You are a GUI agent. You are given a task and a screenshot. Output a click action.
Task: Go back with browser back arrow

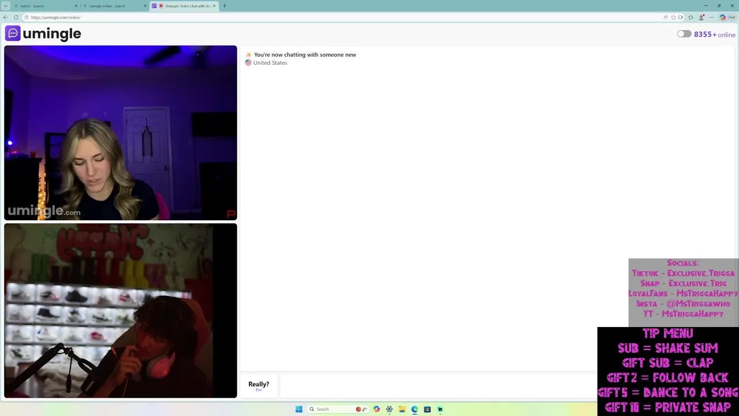pos(6,17)
